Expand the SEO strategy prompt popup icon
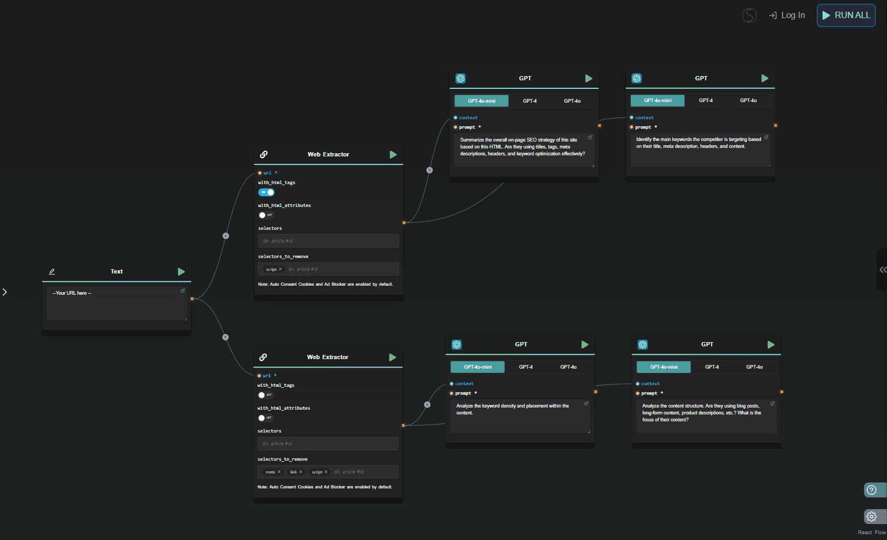The height and width of the screenshot is (540, 887). point(590,137)
